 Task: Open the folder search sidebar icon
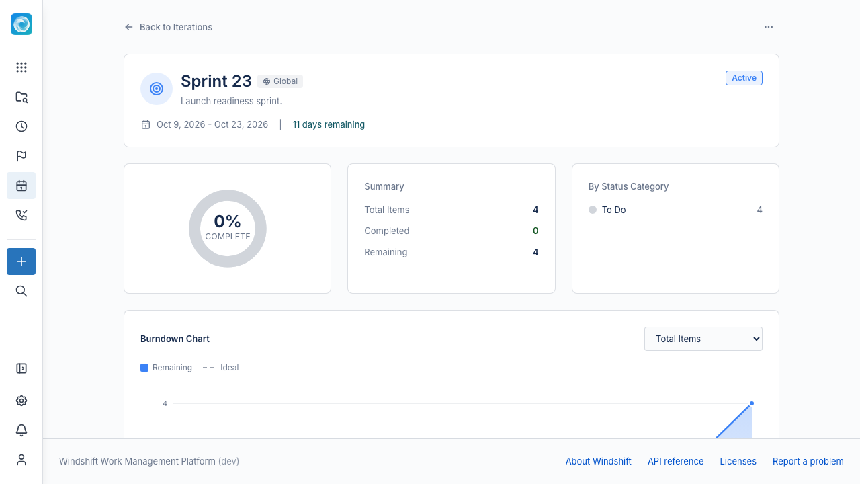[x=21, y=97]
